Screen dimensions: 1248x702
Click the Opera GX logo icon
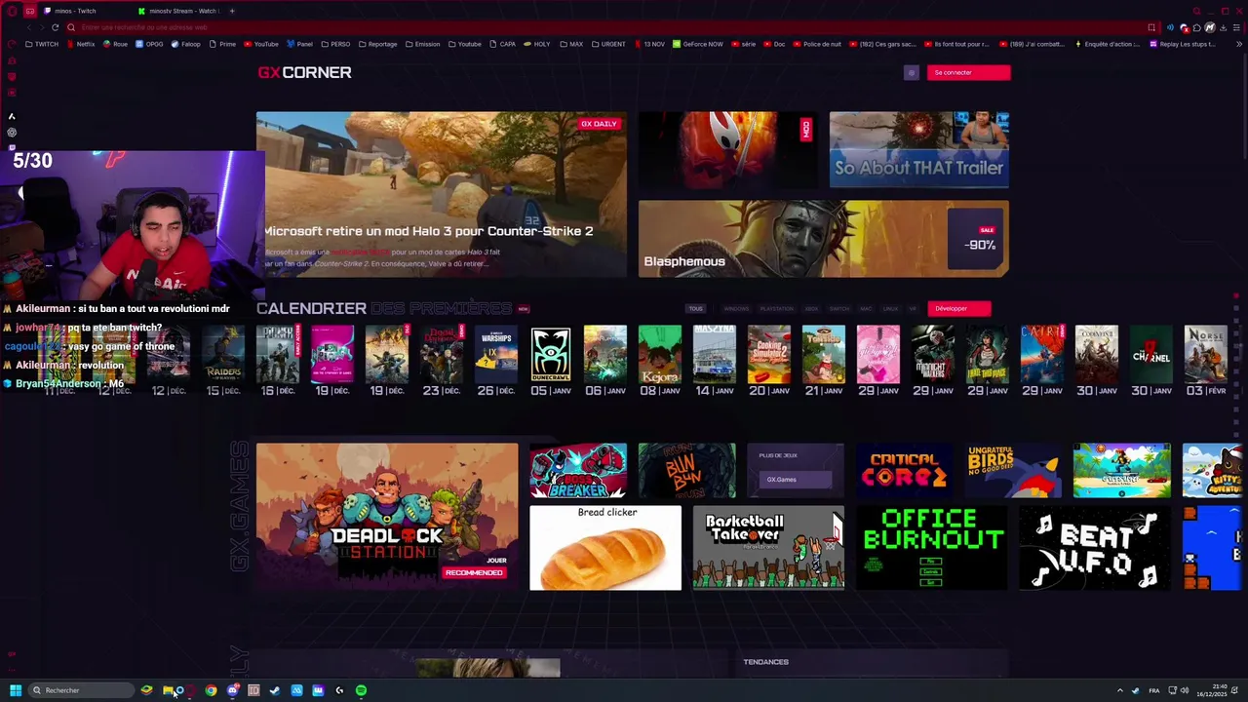pos(12,11)
